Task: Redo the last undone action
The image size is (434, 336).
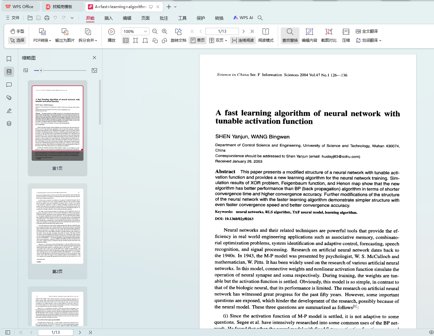Action: coord(64,18)
